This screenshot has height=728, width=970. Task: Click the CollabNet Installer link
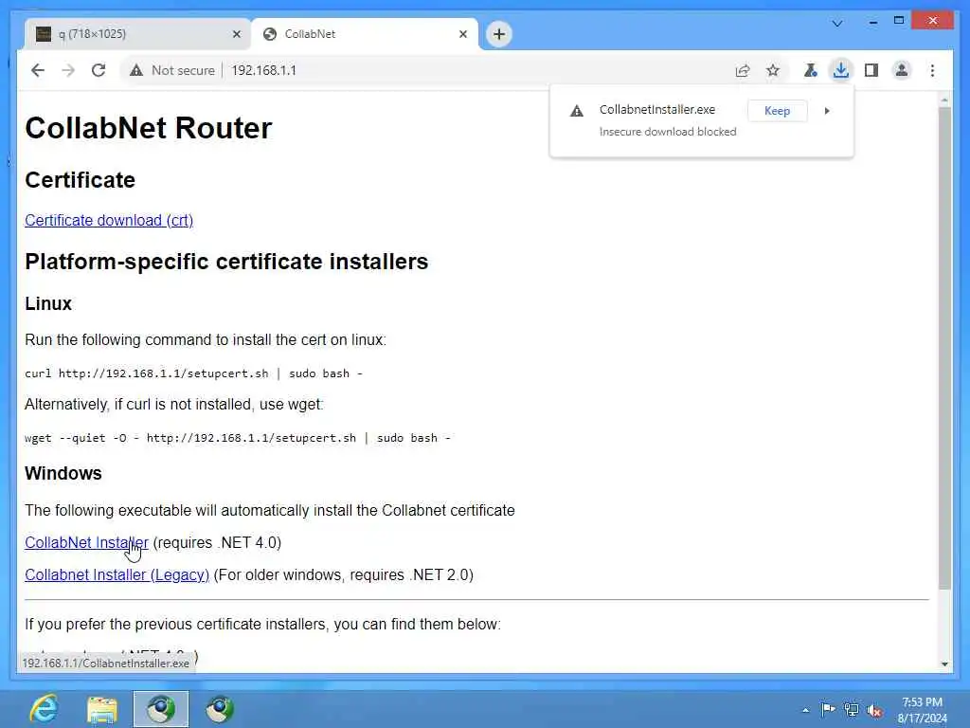(x=86, y=542)
